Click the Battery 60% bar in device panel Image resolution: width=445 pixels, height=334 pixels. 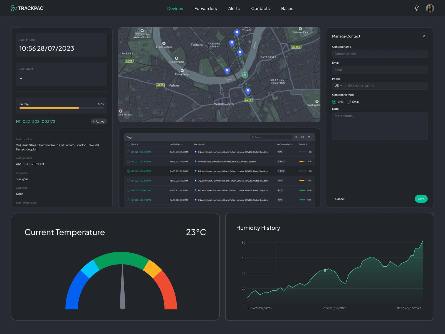tap(61, 108)
